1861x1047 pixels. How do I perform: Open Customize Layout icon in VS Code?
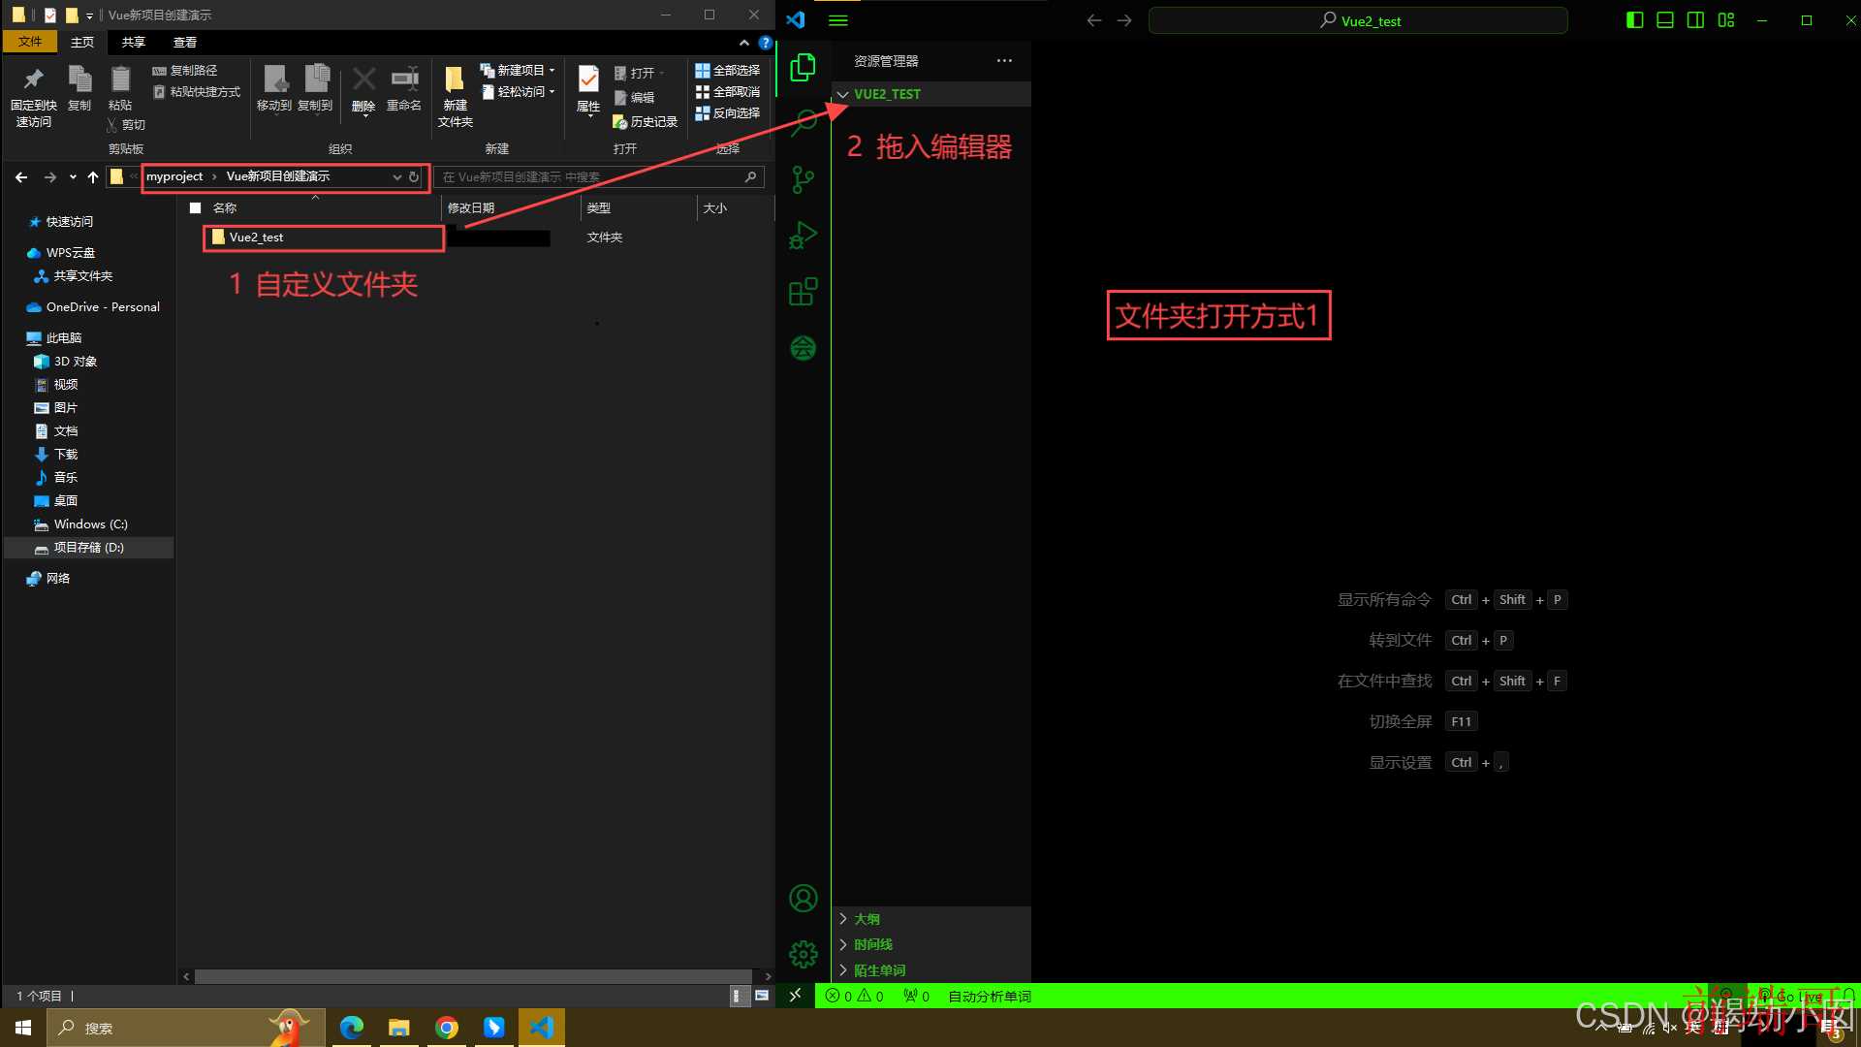(1726, 20)
